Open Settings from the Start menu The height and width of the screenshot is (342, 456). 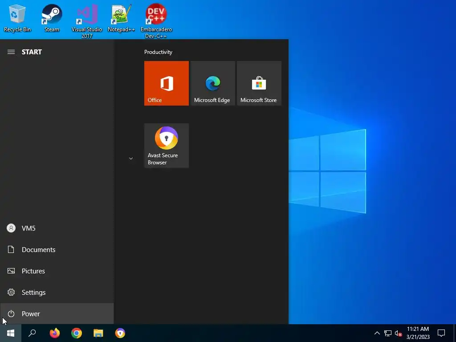point(57,292)
